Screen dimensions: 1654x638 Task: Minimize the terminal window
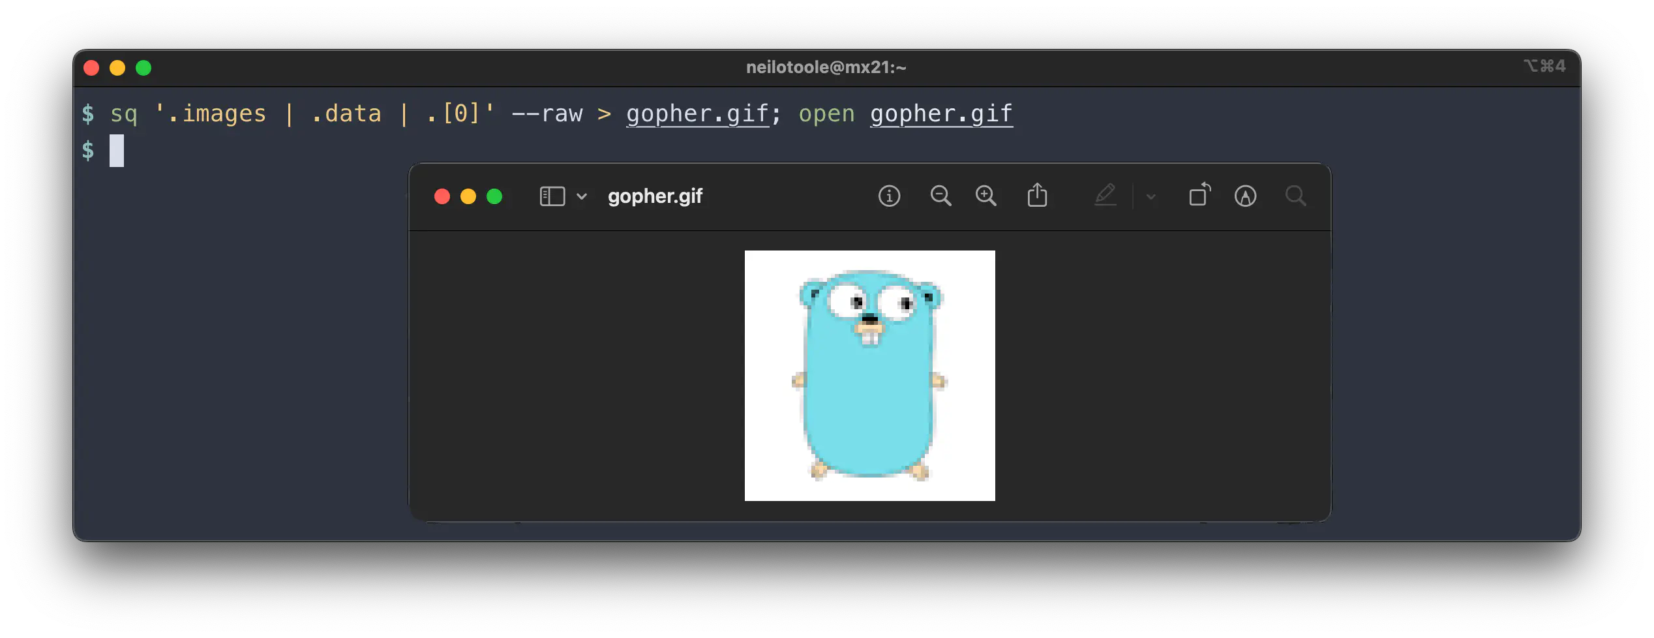point(117,68)
